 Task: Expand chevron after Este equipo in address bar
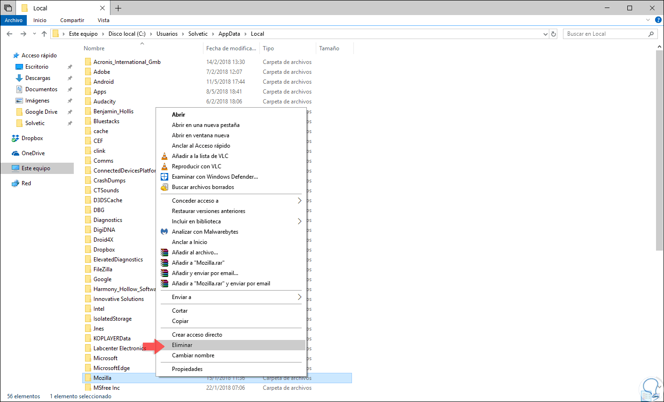[x=103, y=34]
